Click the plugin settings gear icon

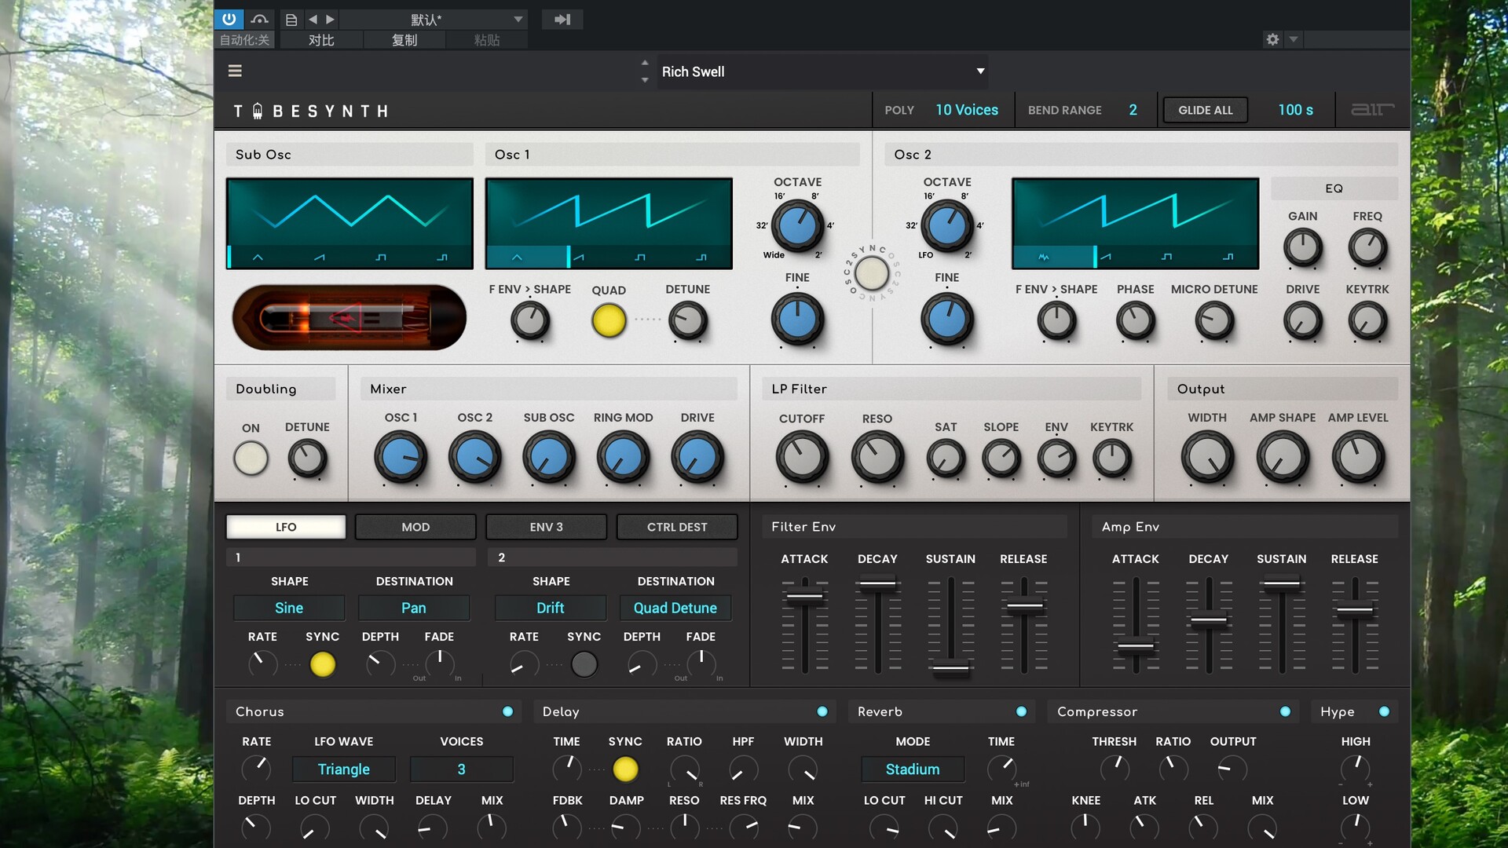[1272, 39]
